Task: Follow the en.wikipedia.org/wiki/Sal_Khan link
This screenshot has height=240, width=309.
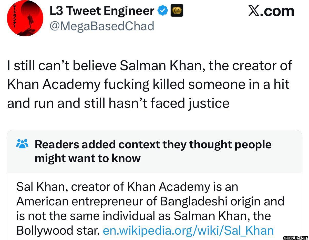Action: coord(188,230)
